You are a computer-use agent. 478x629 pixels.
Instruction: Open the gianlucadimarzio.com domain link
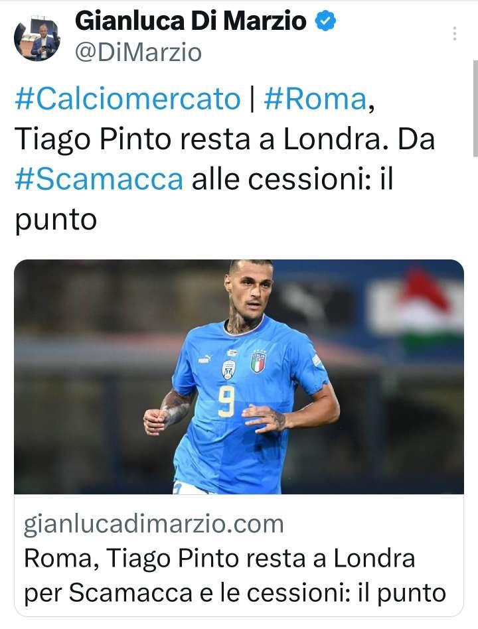pos(154,524)
